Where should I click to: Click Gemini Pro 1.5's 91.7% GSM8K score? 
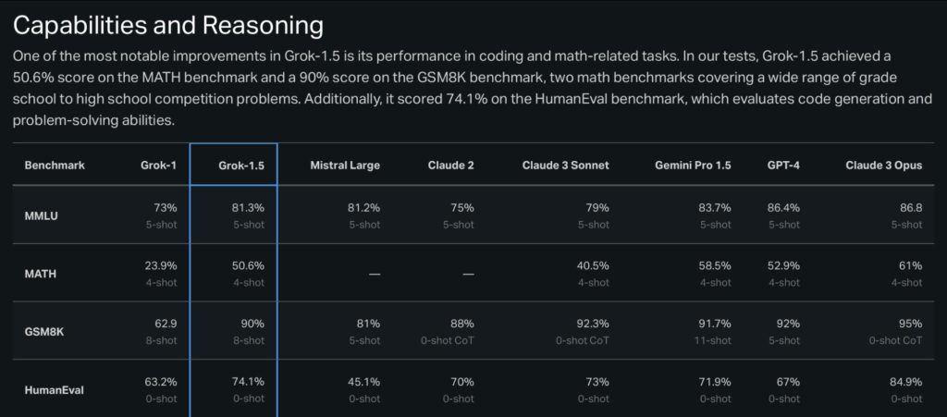pos(713,324)
